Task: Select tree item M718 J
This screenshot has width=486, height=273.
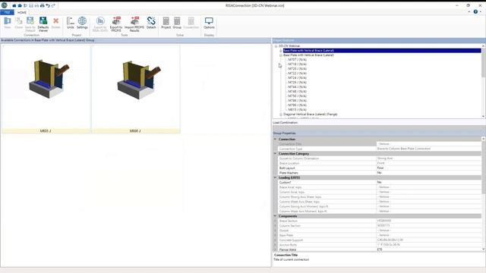Action: coord(297,64)
